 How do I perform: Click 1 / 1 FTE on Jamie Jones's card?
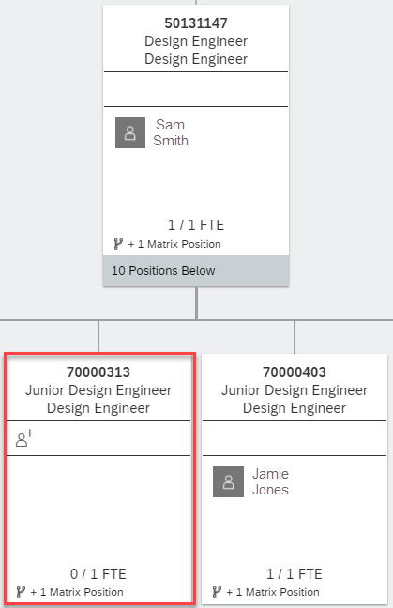coord(295,574)
